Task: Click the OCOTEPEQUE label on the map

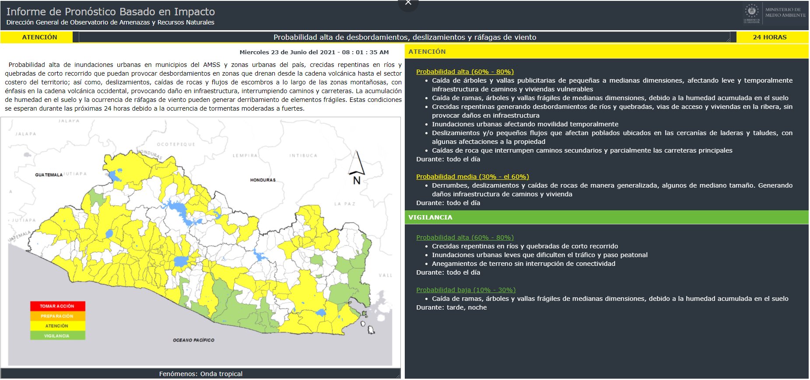Action: pos(176,144)
